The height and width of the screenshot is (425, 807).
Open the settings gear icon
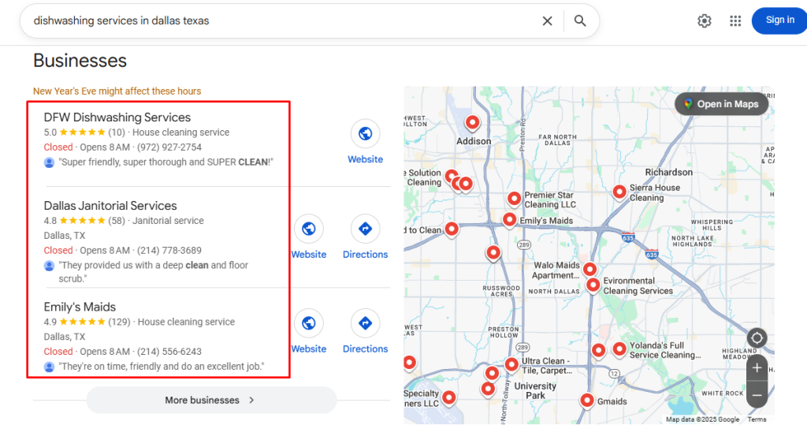point(705,21)
